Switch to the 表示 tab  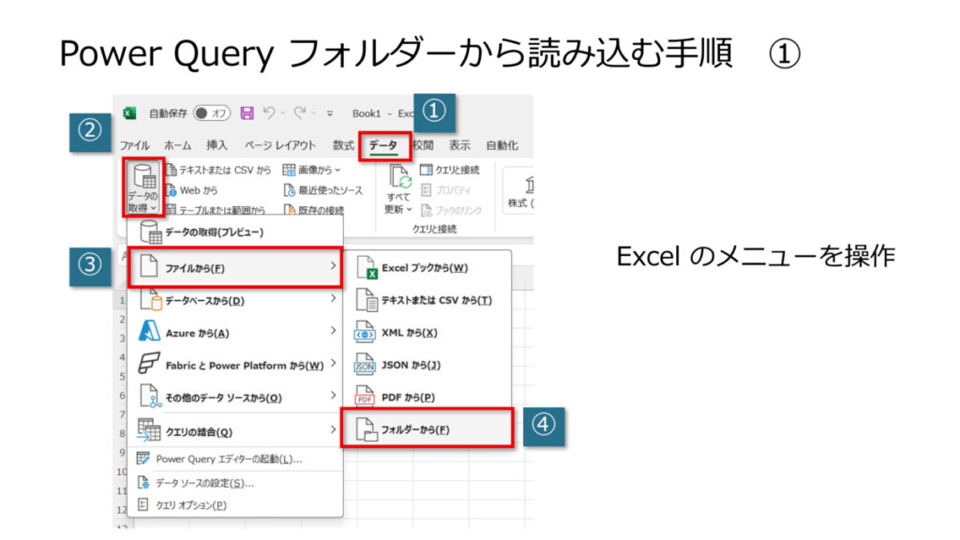(x=459, y=145)
